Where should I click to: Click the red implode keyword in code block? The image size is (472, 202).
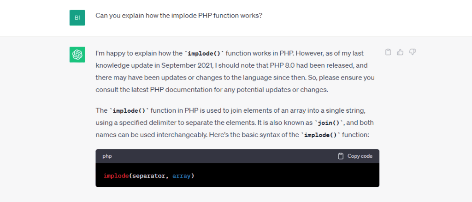tap(116, 176)
